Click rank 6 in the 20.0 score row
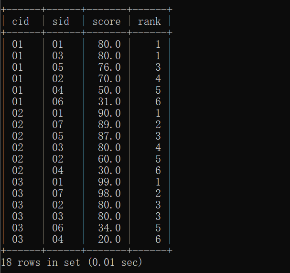The height and width of the screenshot is (273, 290). pyautogui.click(x=158, y=240)
